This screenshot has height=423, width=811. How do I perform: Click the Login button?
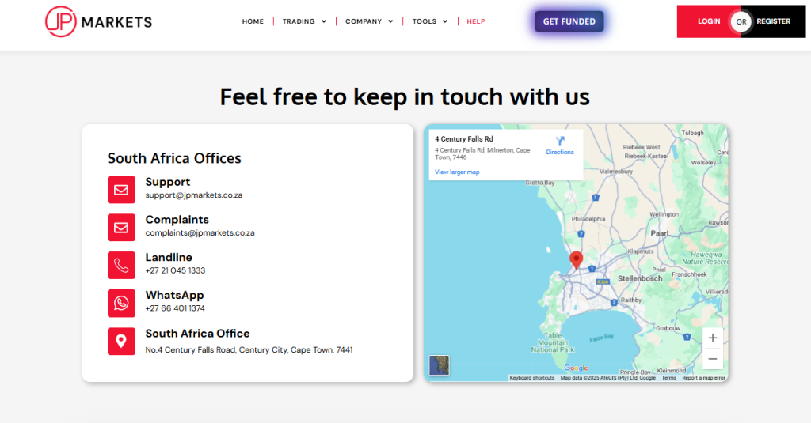click(708, 21)
